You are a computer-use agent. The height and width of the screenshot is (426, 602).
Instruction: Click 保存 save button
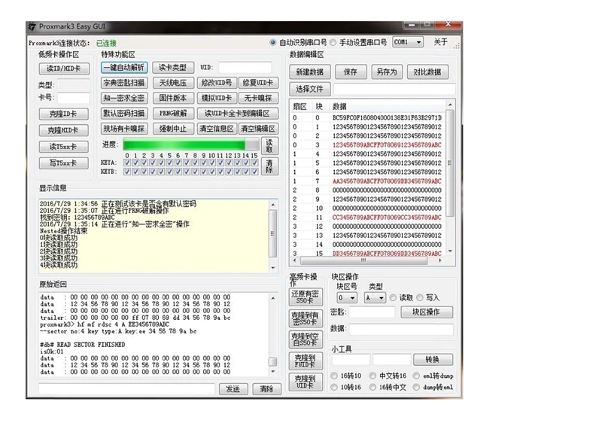351,72
